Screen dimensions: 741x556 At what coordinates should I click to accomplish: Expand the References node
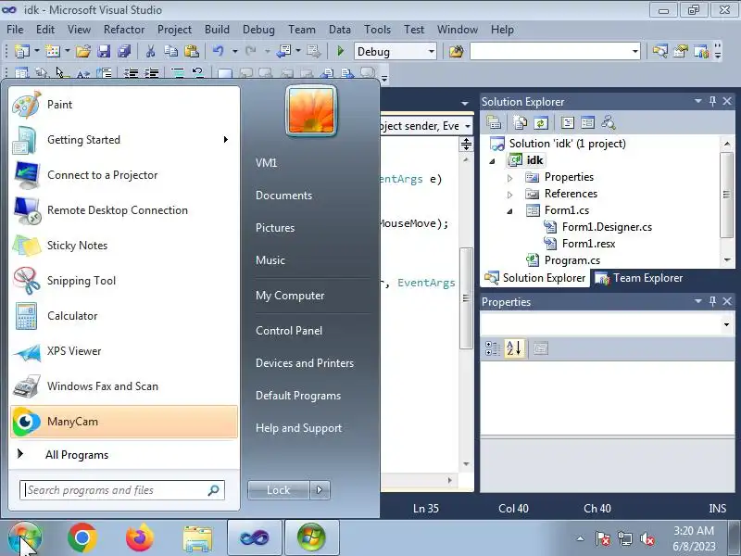(510, 195)
